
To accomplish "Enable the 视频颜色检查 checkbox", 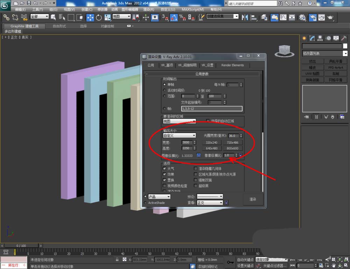I will pos(165,186).
